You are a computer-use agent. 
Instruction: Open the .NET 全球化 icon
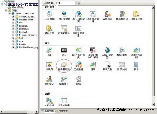64,16
